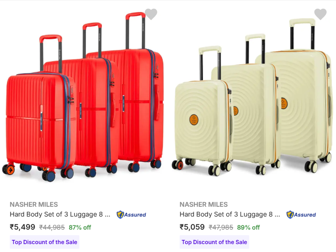Click the 89% off discount label
Viewport: 336px width, 252px height.
click(248, 227)
